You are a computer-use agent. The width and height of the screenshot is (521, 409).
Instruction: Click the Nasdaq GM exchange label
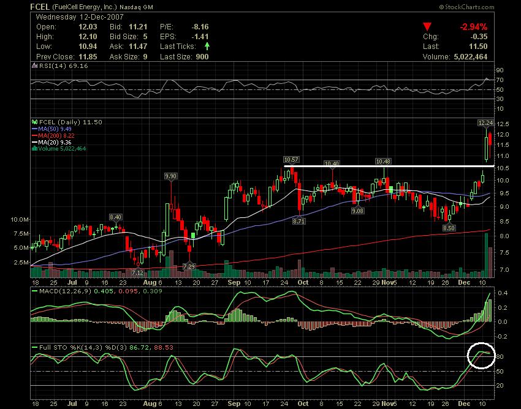click(136, 7)
